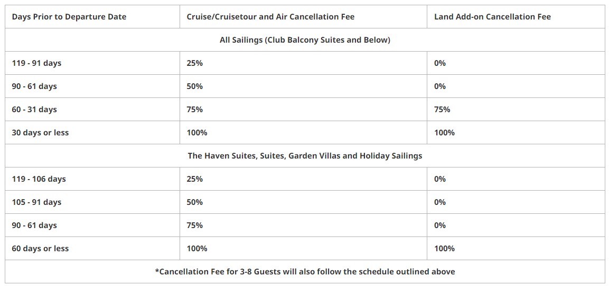Select 'Cruise/Cruisetour and Air Cancellation Fee' header
Screen dimensions: 609x286
coord(270,17)
